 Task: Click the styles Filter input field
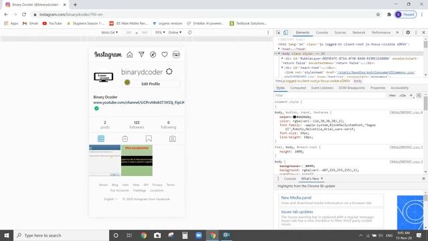point(330,95)
